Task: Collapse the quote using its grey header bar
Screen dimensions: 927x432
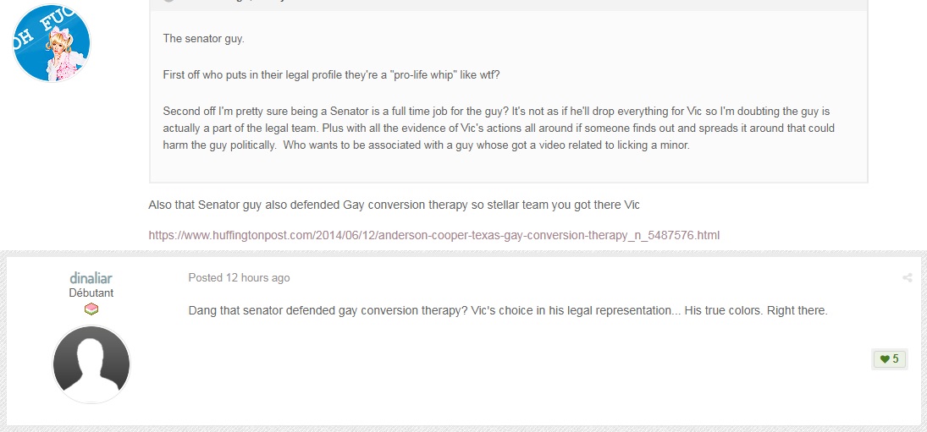Action: (509, 5)
